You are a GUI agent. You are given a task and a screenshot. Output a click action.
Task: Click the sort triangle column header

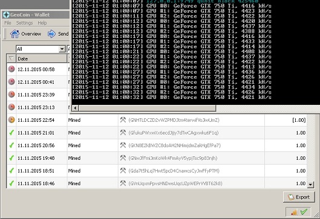(11, 59)
